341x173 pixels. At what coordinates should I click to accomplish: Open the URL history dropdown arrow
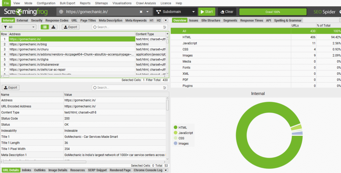(x=148, y=12)
